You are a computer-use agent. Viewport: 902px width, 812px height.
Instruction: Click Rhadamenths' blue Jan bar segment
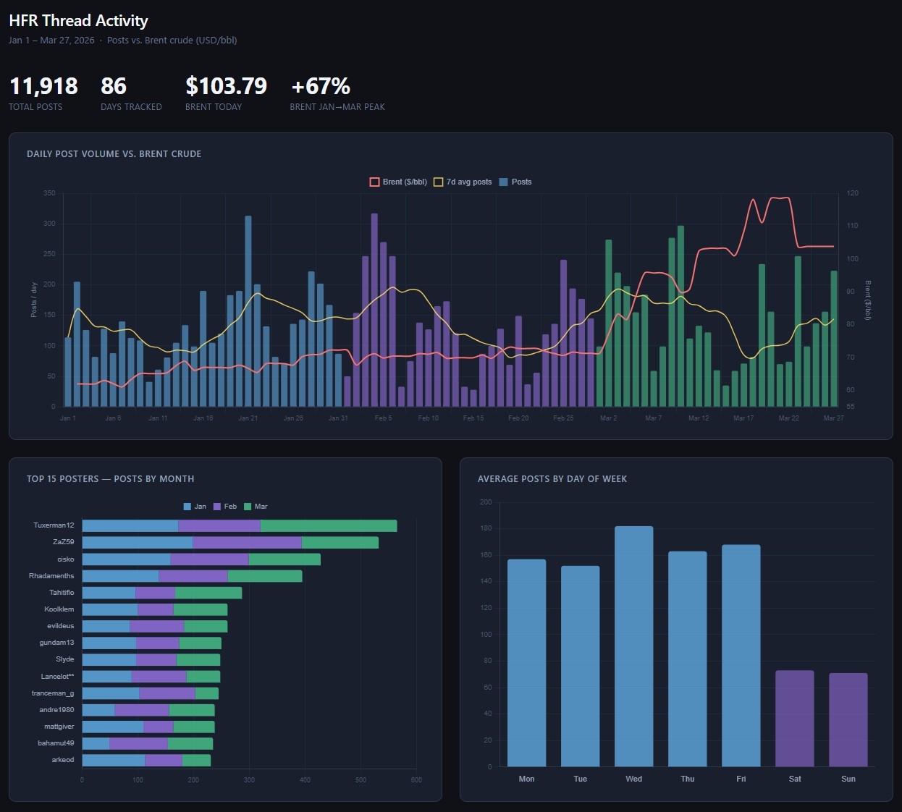[120, 576]
